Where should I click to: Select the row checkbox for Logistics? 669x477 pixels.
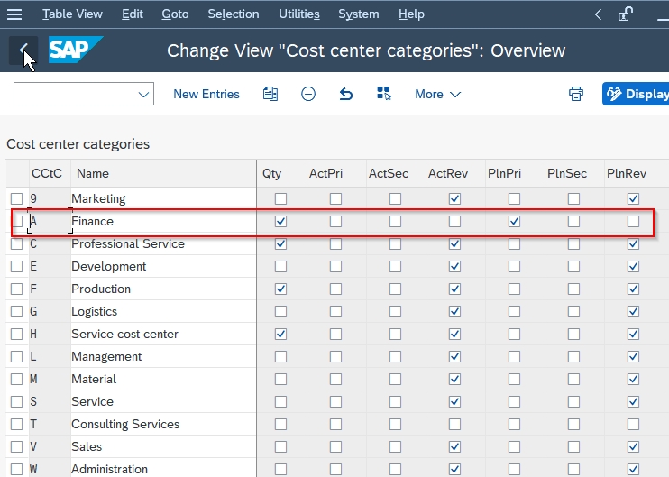pyautogui.click(x=16, y=311)
